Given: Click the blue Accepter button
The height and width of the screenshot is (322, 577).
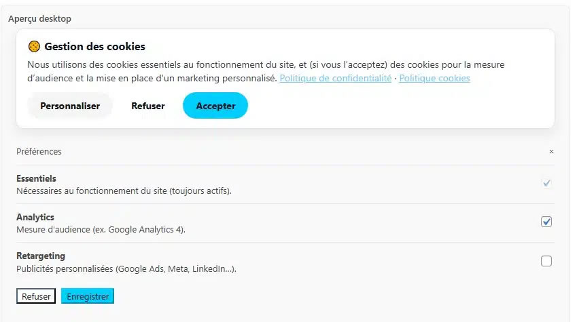Looking at the screenshot, I should coord(215,106).
